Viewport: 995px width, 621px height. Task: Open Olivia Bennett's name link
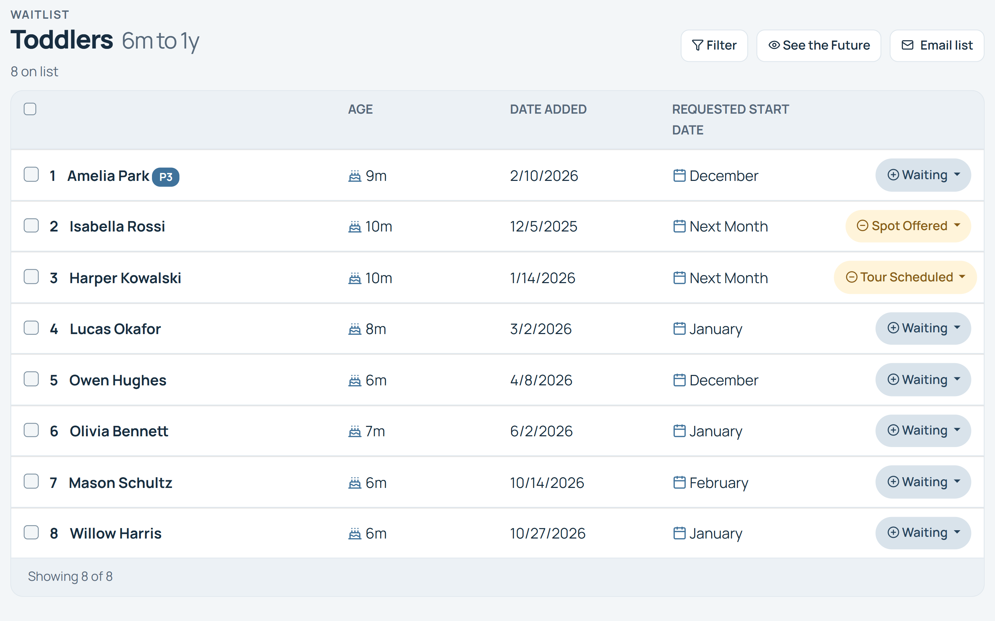coord(119,431)
